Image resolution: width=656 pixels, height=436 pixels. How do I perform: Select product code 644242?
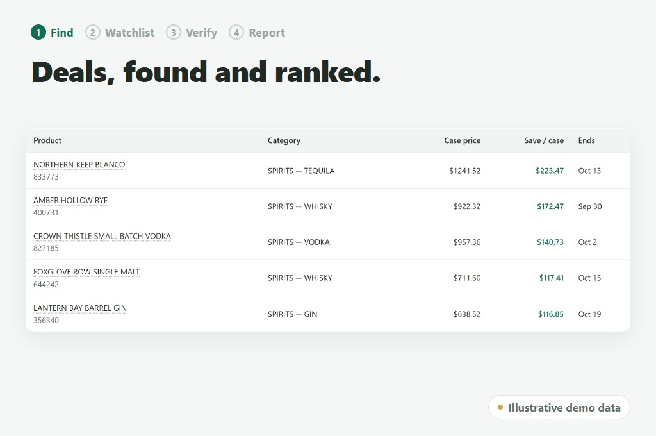(x=46, y=285)
